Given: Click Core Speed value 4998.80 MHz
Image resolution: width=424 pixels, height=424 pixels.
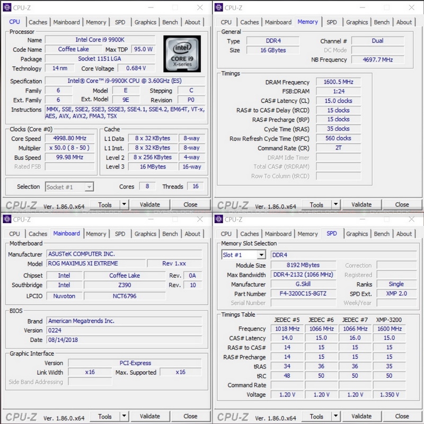Looking at the screenshot, I should (x=70, y=138).
